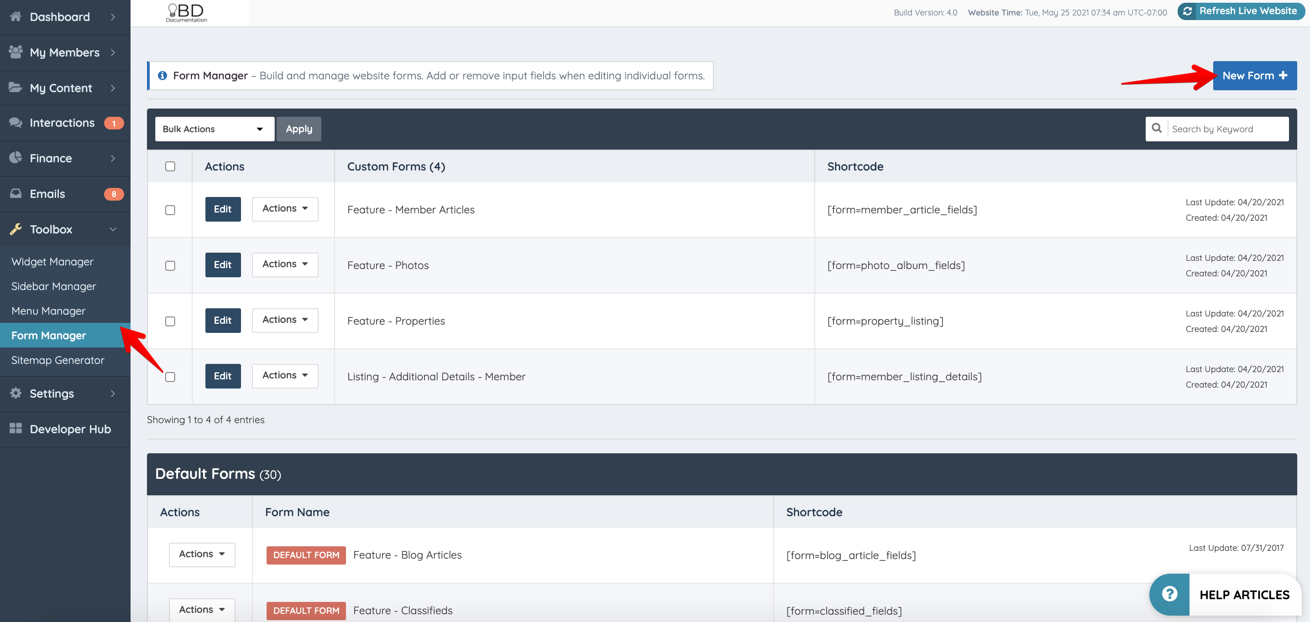This screenshot has height=622, width=1310.
Task: Check the Feature - Properties row checkbox
Action: coord(170,321)
